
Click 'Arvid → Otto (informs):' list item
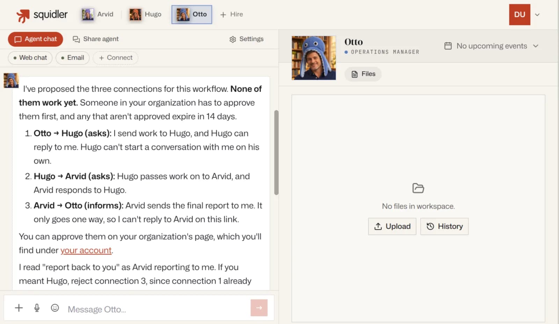tap(79, 206)
